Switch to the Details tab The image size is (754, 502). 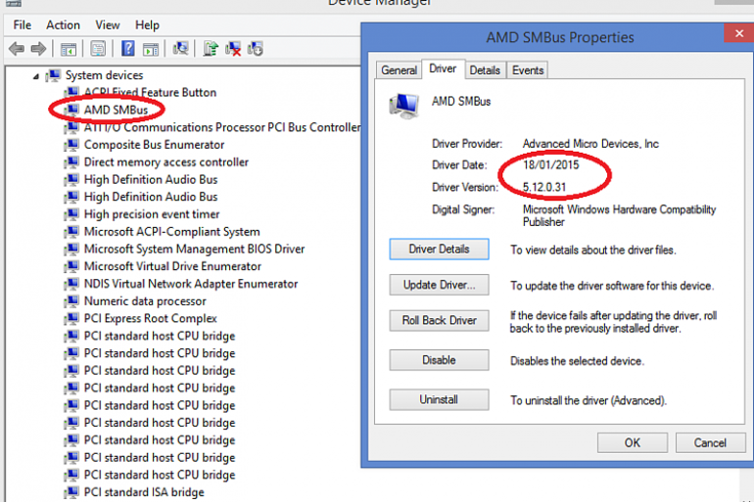coord(485,69)
